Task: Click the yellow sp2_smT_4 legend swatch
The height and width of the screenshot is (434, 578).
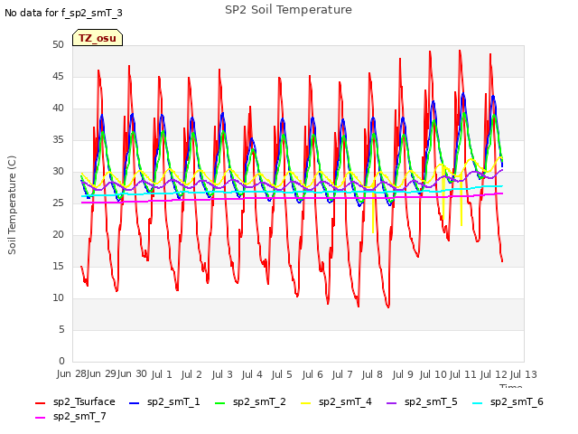Action: tap(305, 403)
